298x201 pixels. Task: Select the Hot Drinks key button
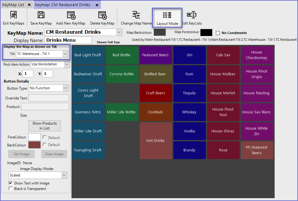tap(155, 141)
